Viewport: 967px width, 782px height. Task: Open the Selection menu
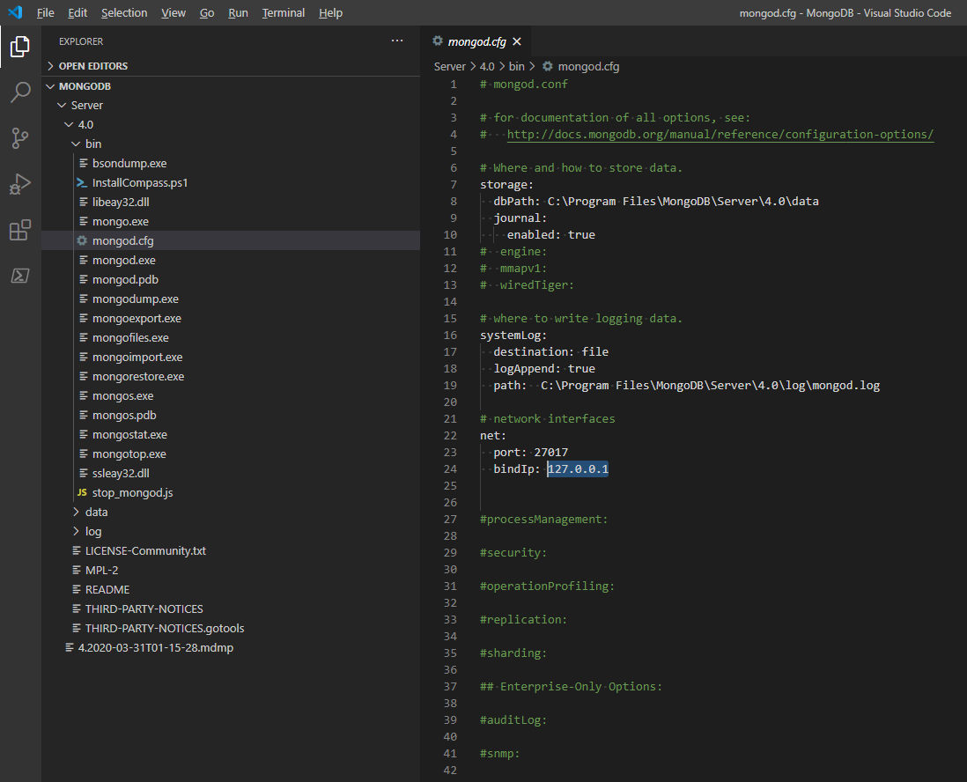pos(124,12)
